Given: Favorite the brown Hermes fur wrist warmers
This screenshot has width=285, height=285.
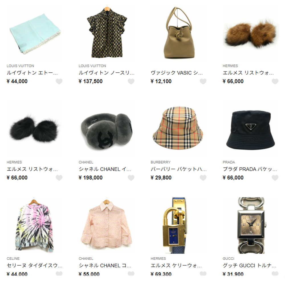Looking at the screenshot, I should 275,82.
